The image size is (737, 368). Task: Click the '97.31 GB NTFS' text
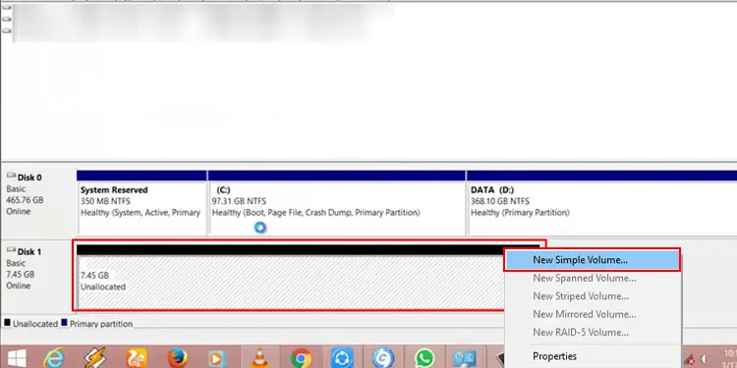(239, 201)
